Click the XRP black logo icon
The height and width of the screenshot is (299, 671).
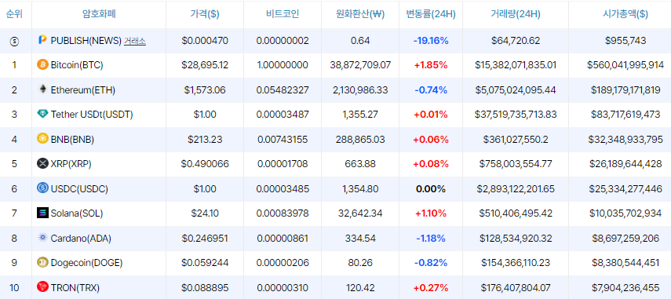(x=42, y=163)
